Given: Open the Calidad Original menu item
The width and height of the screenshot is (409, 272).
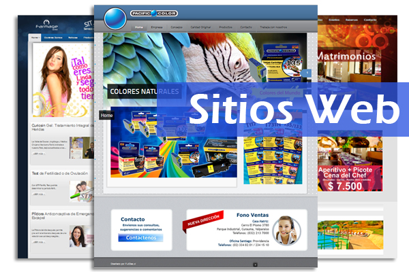Looking at the screenshot, I should (200, 27).
